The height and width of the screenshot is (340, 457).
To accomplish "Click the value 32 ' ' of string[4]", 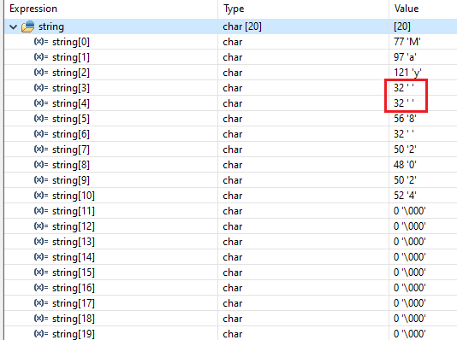I will point(404,103).
